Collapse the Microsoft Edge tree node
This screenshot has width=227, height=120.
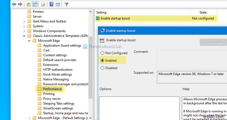pos(29,41)
